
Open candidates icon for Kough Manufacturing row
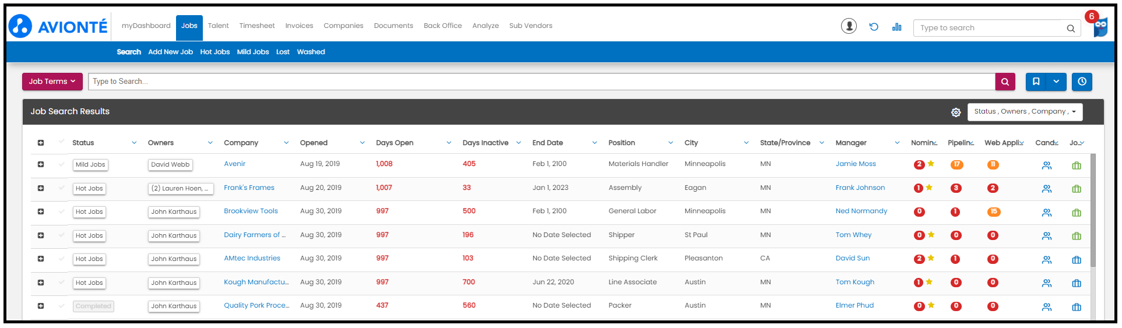click(1047, 283)
